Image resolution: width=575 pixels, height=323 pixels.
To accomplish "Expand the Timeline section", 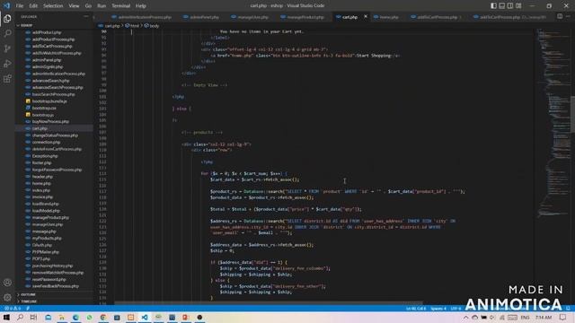I will [29, 301].
